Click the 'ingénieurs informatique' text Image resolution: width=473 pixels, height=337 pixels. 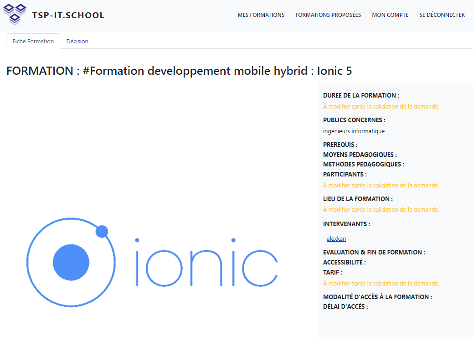click(x=354, y=131)
